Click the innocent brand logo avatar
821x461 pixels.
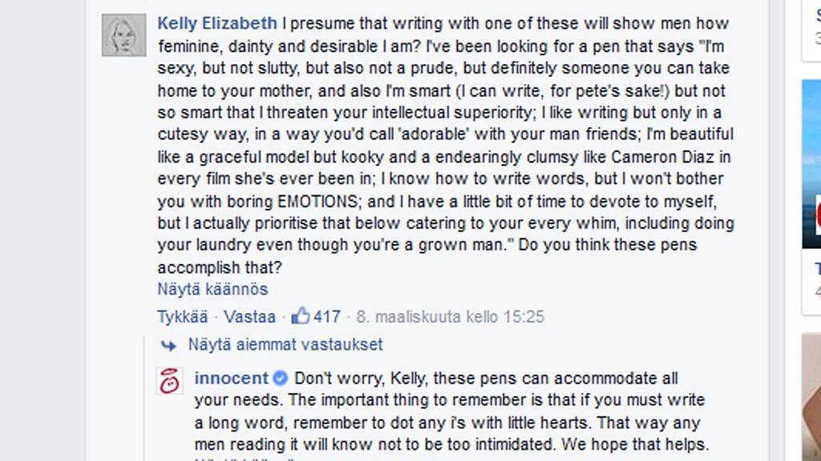coord(169,381)
